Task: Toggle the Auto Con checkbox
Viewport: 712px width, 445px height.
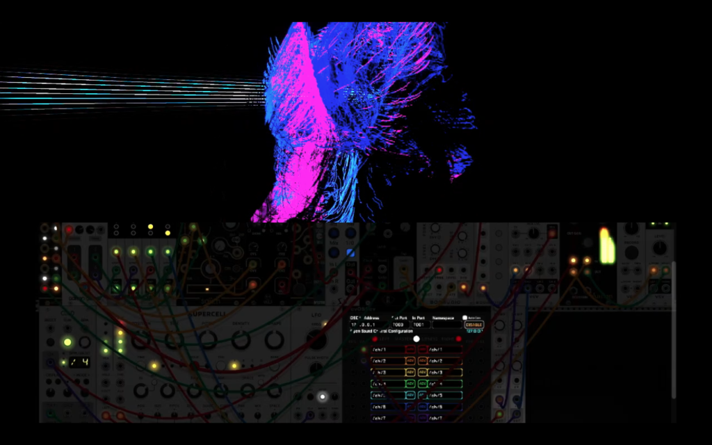Action: coord(464,318)
